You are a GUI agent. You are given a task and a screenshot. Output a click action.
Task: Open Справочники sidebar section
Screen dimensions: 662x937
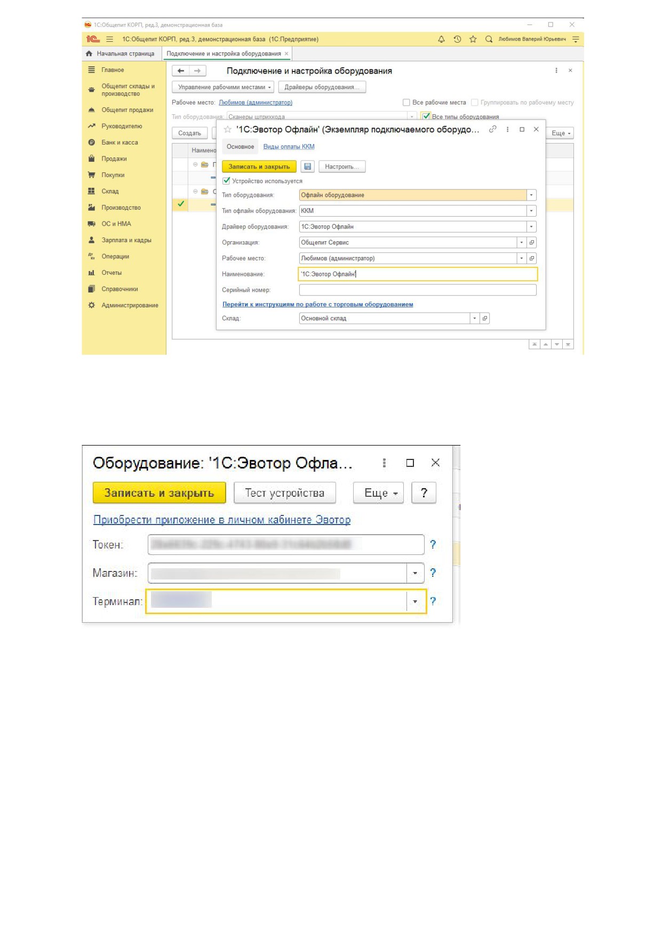(119, 289)
